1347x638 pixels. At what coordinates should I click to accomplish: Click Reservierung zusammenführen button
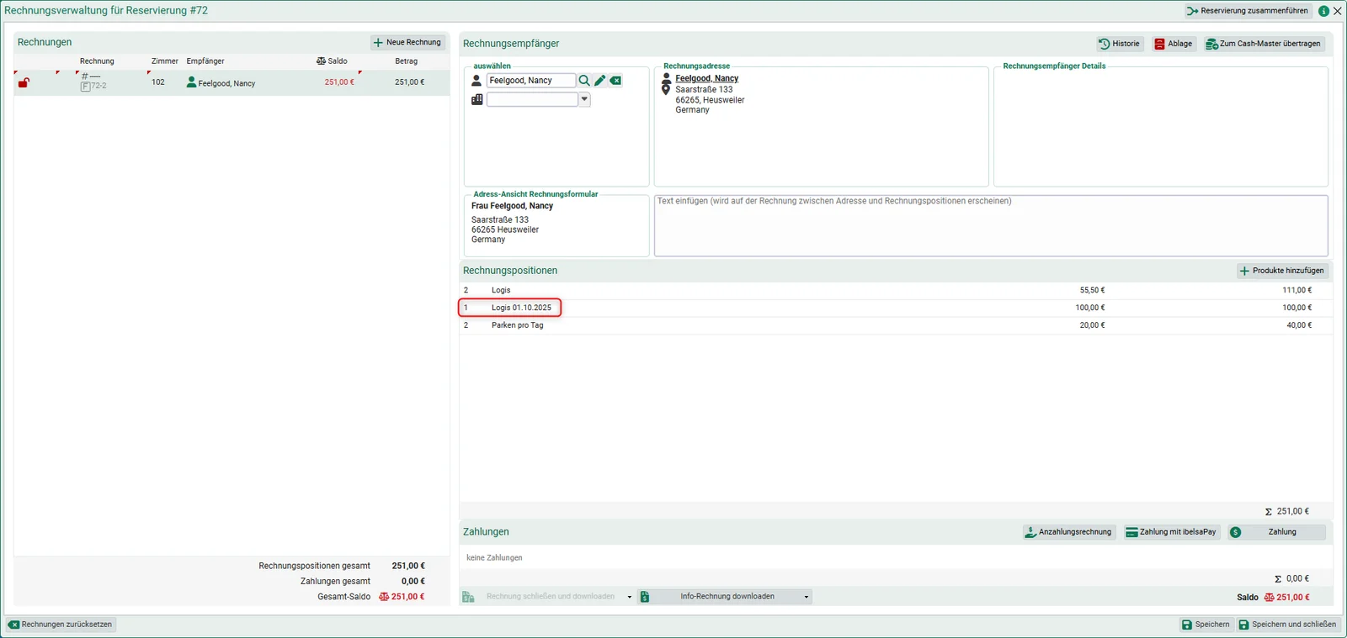1248,11
